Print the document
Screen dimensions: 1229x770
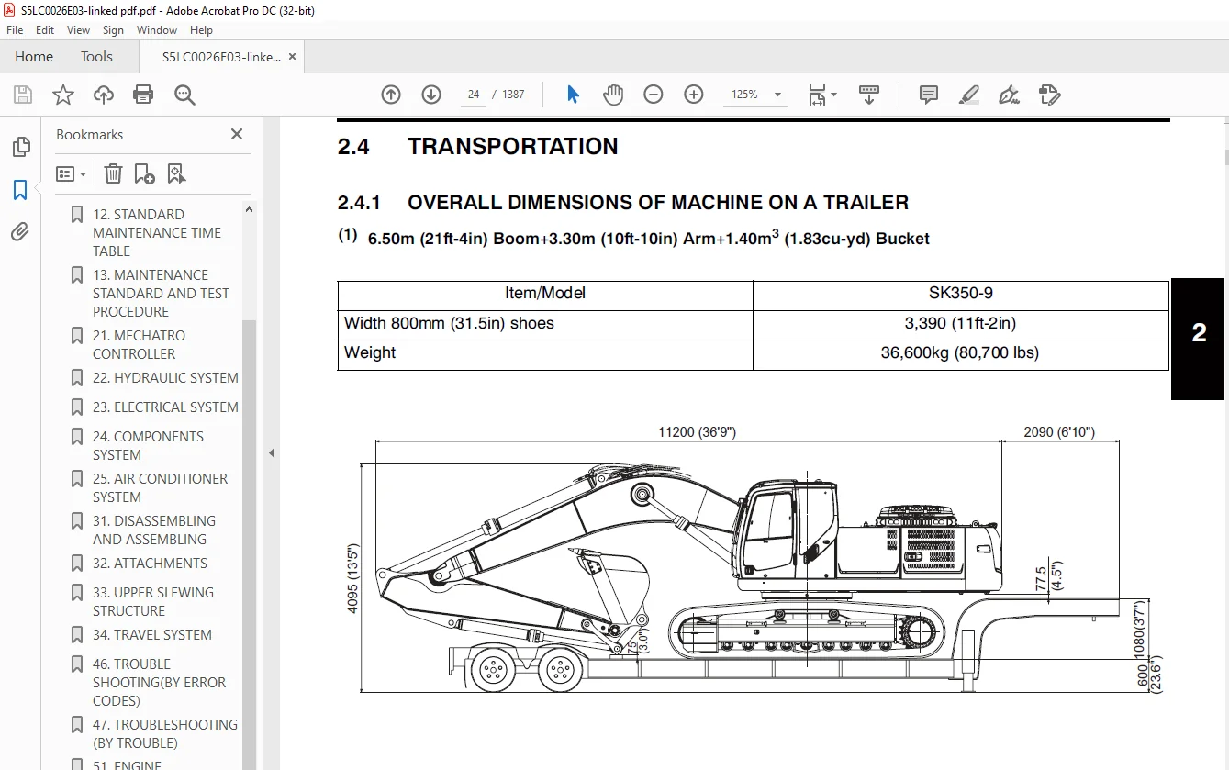[143, 95]
